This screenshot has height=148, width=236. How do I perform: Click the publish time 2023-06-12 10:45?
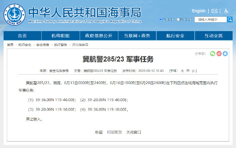click(151, 71)
